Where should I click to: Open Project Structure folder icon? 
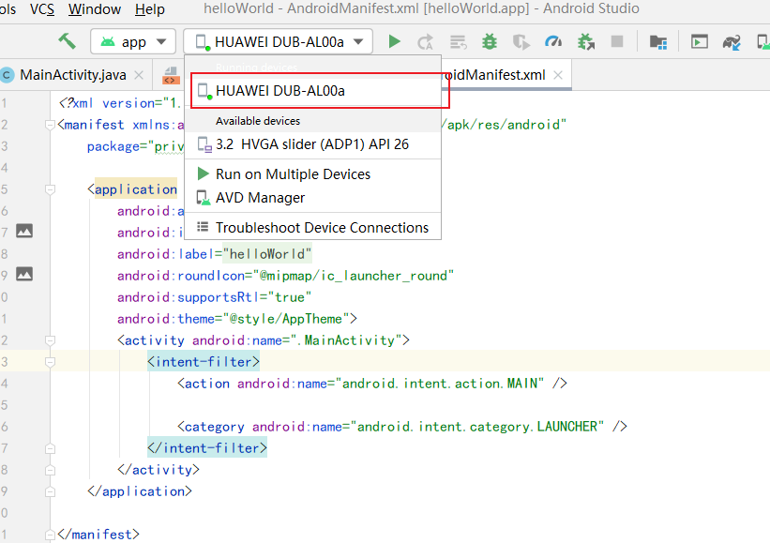pyautogui.click(x=658, y=42)
